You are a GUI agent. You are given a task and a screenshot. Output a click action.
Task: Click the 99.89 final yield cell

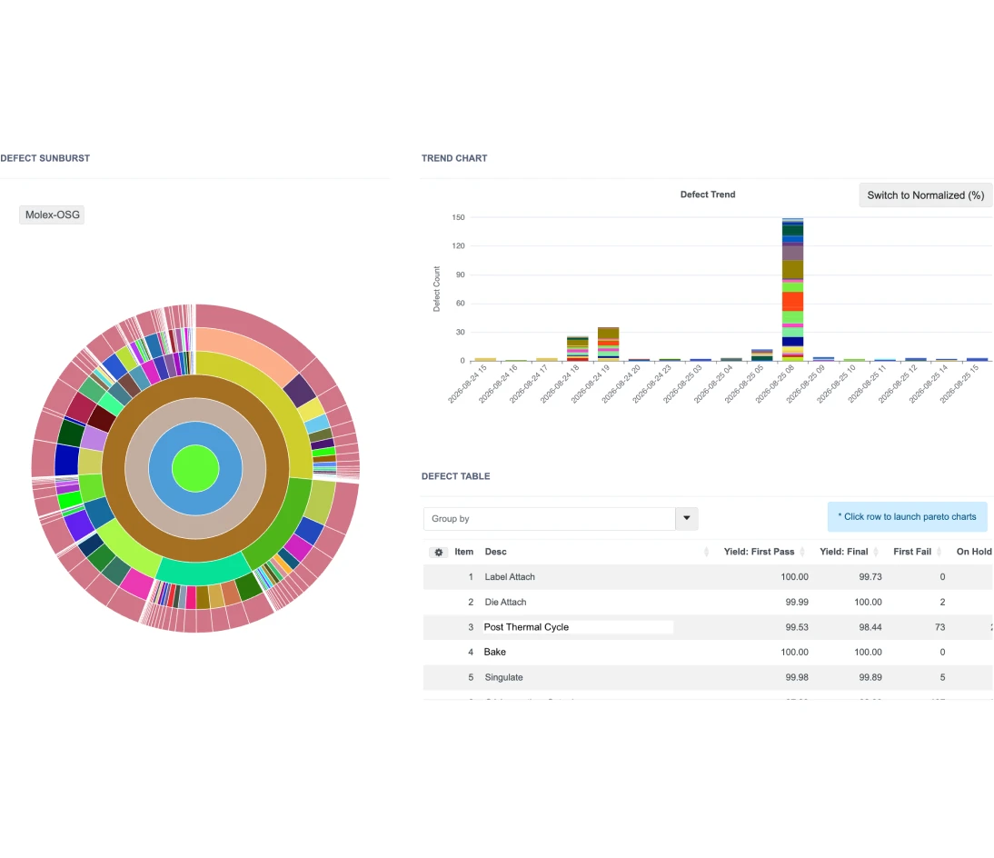click(870, 677)
